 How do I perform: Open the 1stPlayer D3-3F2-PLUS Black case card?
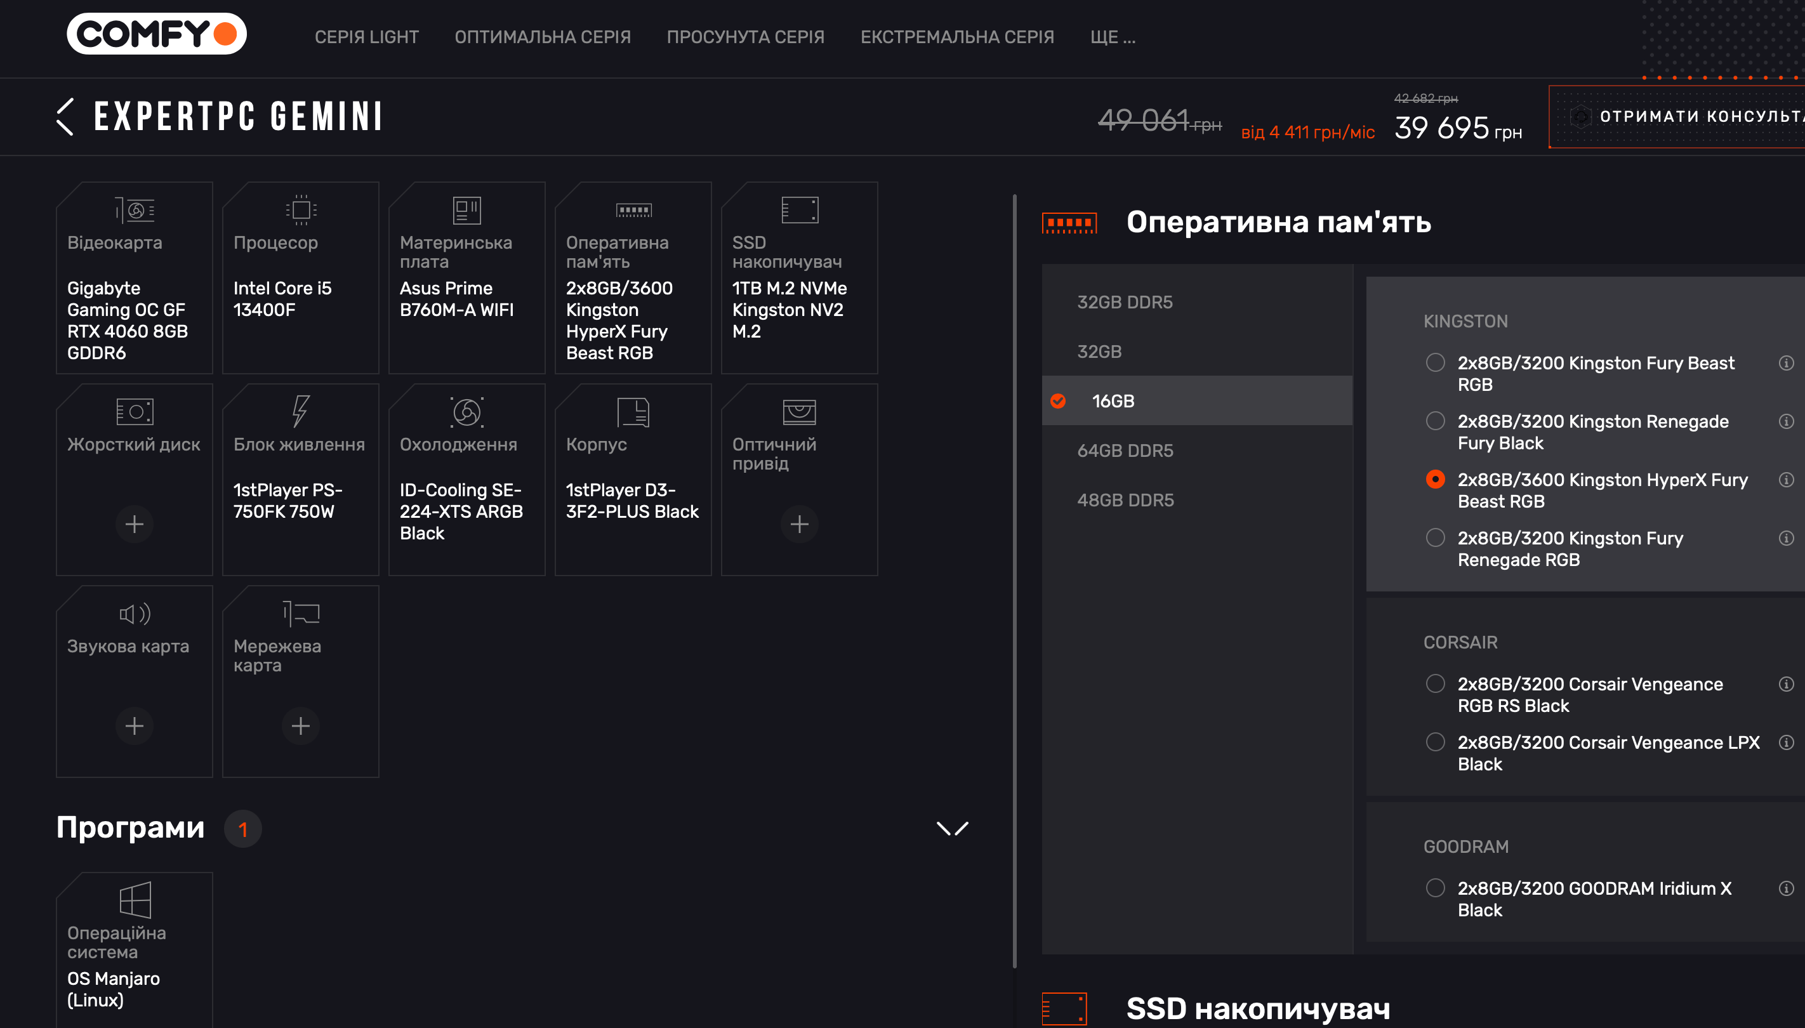[x=633, y=479]
